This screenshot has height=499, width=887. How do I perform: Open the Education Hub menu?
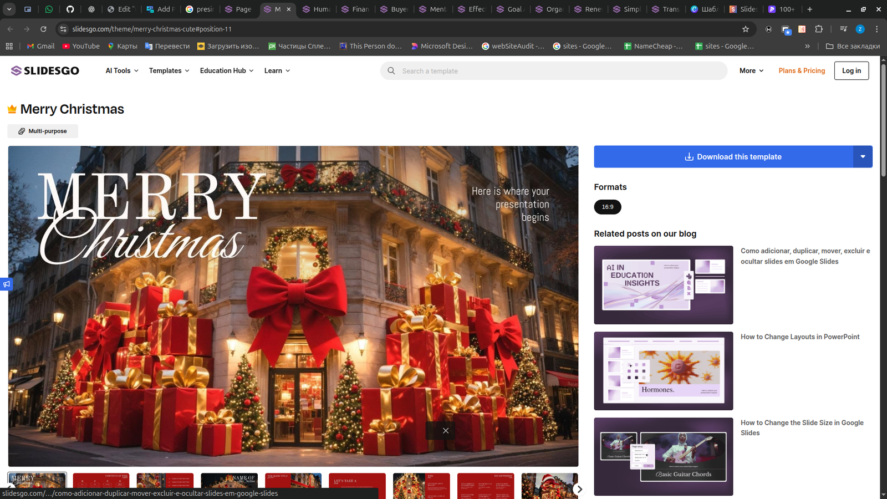click(227, 70)
